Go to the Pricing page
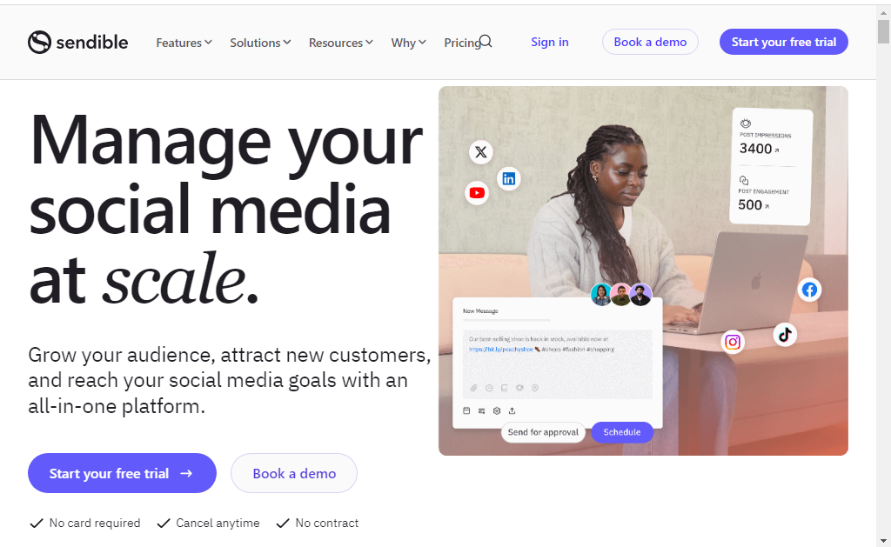 coord(462,43)
